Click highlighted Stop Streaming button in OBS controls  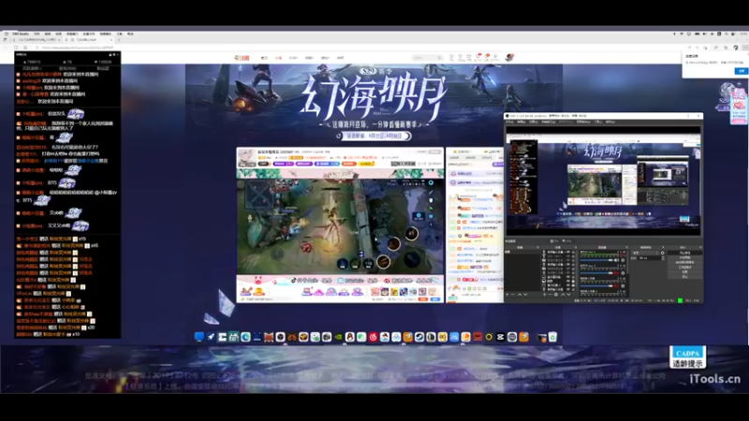tap(685, 253)
